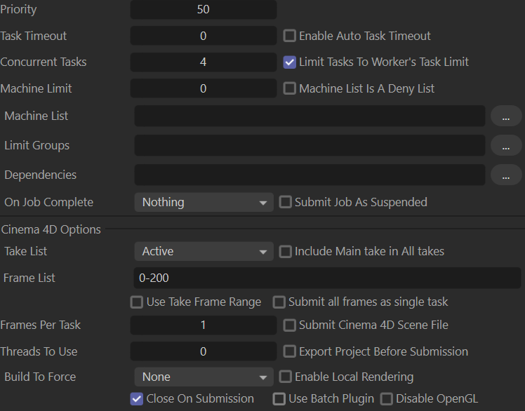Check Submit Cinema 4D Scene File
The height and width of the screenshot is (411, 525).
pos(289,325)
